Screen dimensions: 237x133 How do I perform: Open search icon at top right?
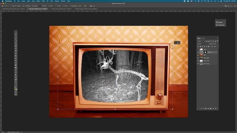tap(228, 6)
